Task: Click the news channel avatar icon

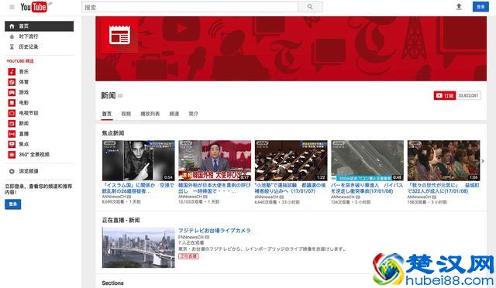Action: pos(119,35)
